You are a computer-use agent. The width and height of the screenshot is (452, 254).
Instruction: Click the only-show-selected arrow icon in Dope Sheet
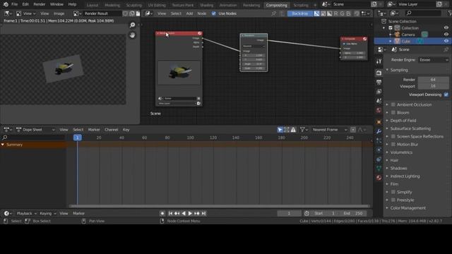click(280, 130)
